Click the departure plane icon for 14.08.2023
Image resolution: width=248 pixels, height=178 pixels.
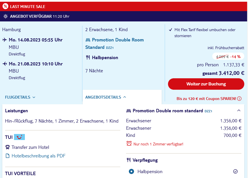point(5,40)
